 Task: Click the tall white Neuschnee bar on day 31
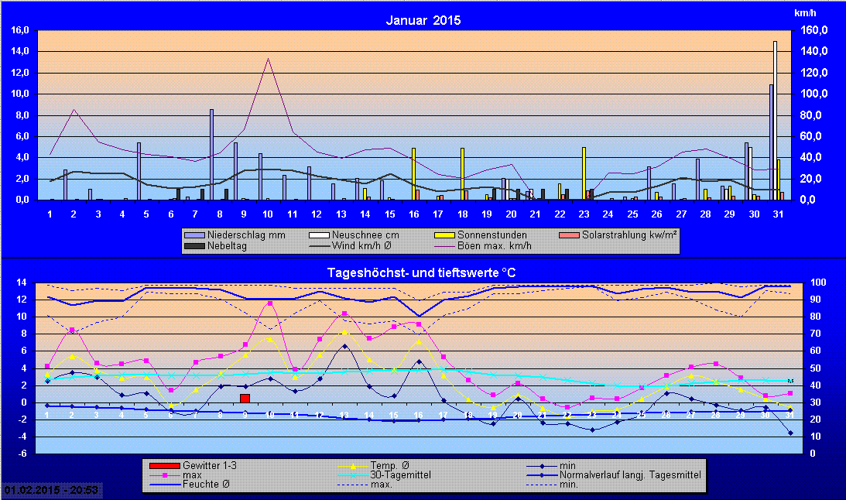coord(775,116)
